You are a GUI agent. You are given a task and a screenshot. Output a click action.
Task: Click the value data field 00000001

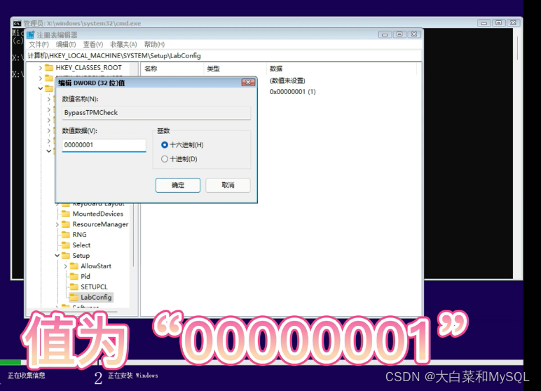point(104,145)
